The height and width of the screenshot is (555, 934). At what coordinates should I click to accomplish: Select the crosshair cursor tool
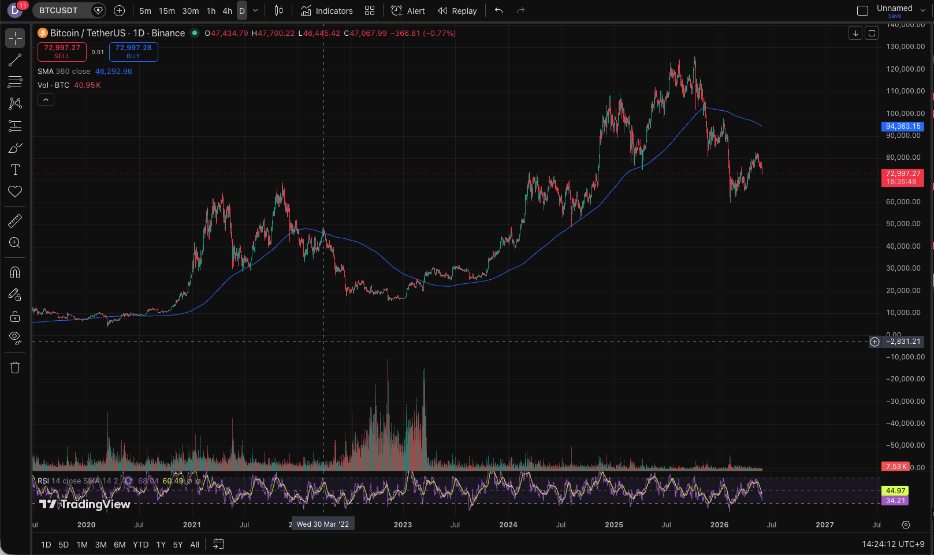pyautogui.click(x=15, y=38)
